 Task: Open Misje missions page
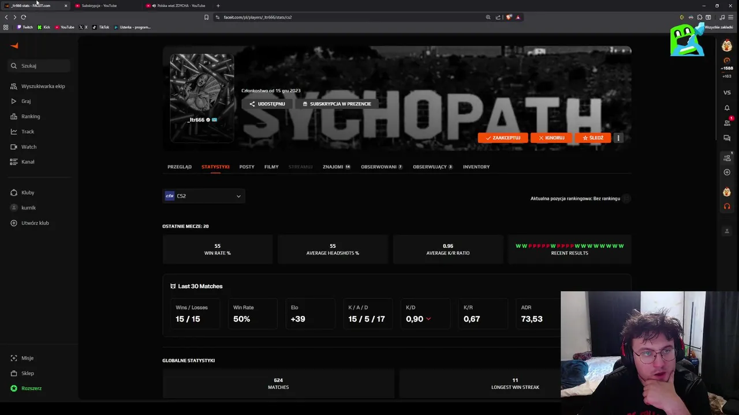[23, 358]
